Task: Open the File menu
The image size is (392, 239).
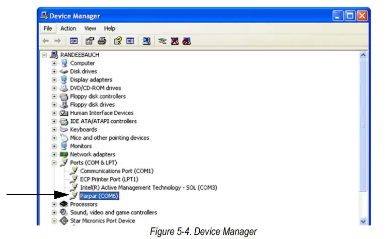Action: pyautogui.click(x=48, y=29)
